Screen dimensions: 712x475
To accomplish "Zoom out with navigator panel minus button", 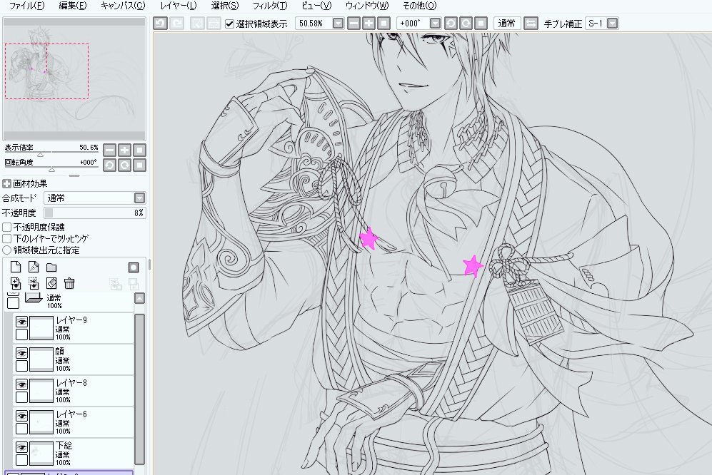I will tap(109, 150).
